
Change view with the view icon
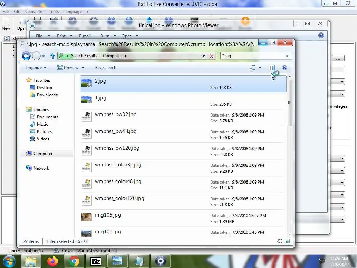pyautogui.click(x=252, y=68)
